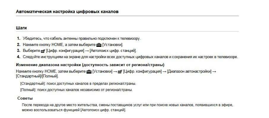Click [Диапазон автонастройки] option text
The width and height of the screenshot is (269, 118).
189,71
